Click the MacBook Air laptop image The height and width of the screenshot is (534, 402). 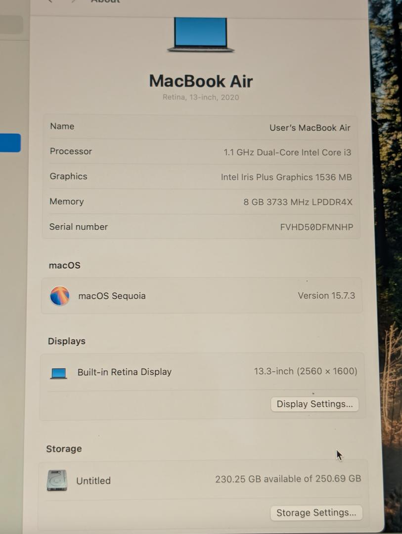click(x=200, y=34)
